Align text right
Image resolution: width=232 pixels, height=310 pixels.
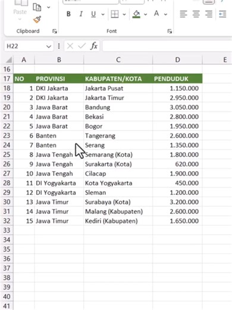pyautogui.click(x=209, y=14)
